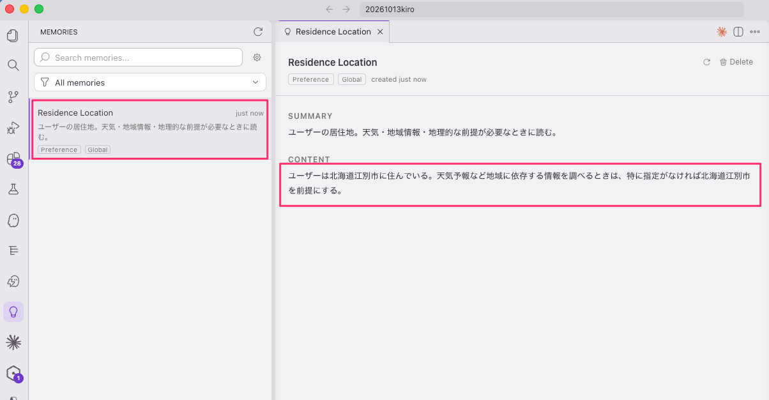Click the SUMMARY heading
The height and width of the screenshot is (400, 769).
310,116
